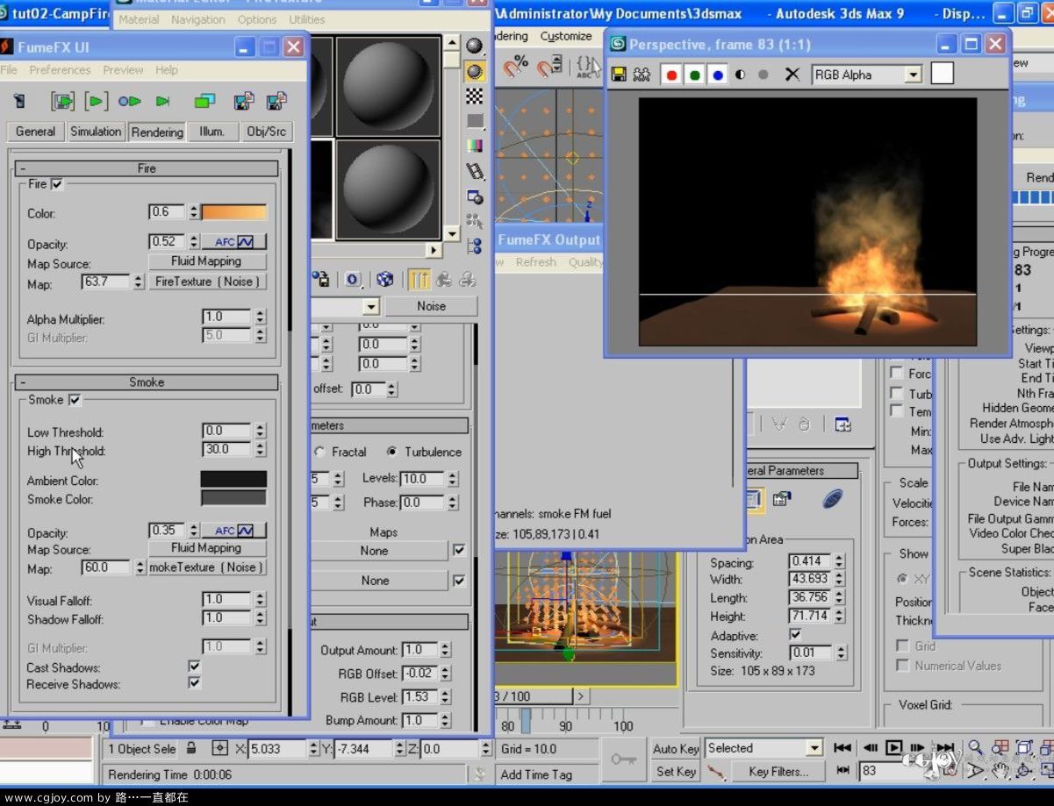Toggle the monochrome display icon

coord(741,75)
